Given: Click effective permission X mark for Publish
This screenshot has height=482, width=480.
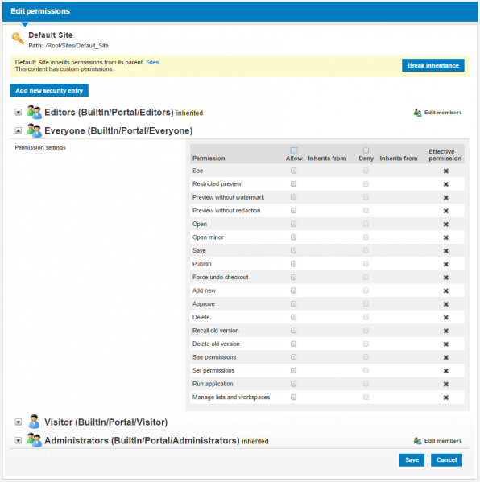Looking at the screenshot, I should (x=446, y=265).
